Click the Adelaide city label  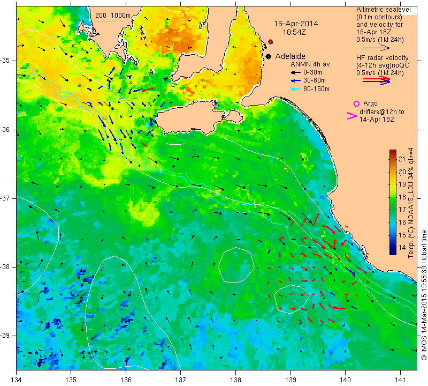pos(290,56)
